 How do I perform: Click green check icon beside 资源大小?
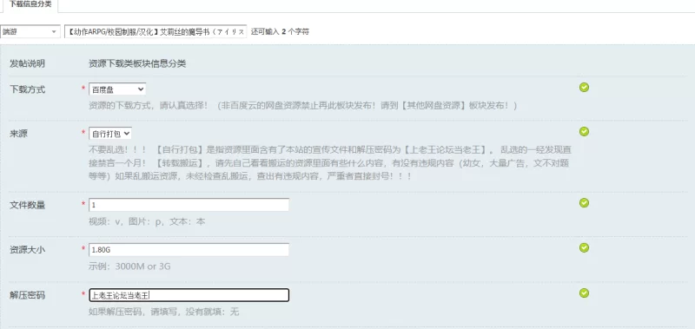[584, 247]
